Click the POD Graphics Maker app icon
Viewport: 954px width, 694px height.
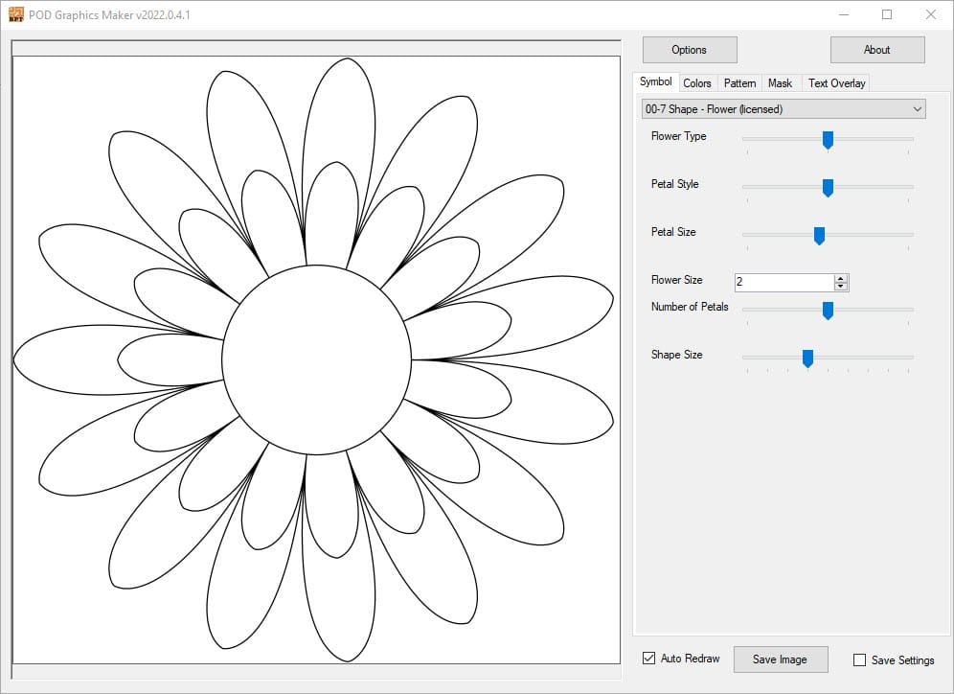16,14
